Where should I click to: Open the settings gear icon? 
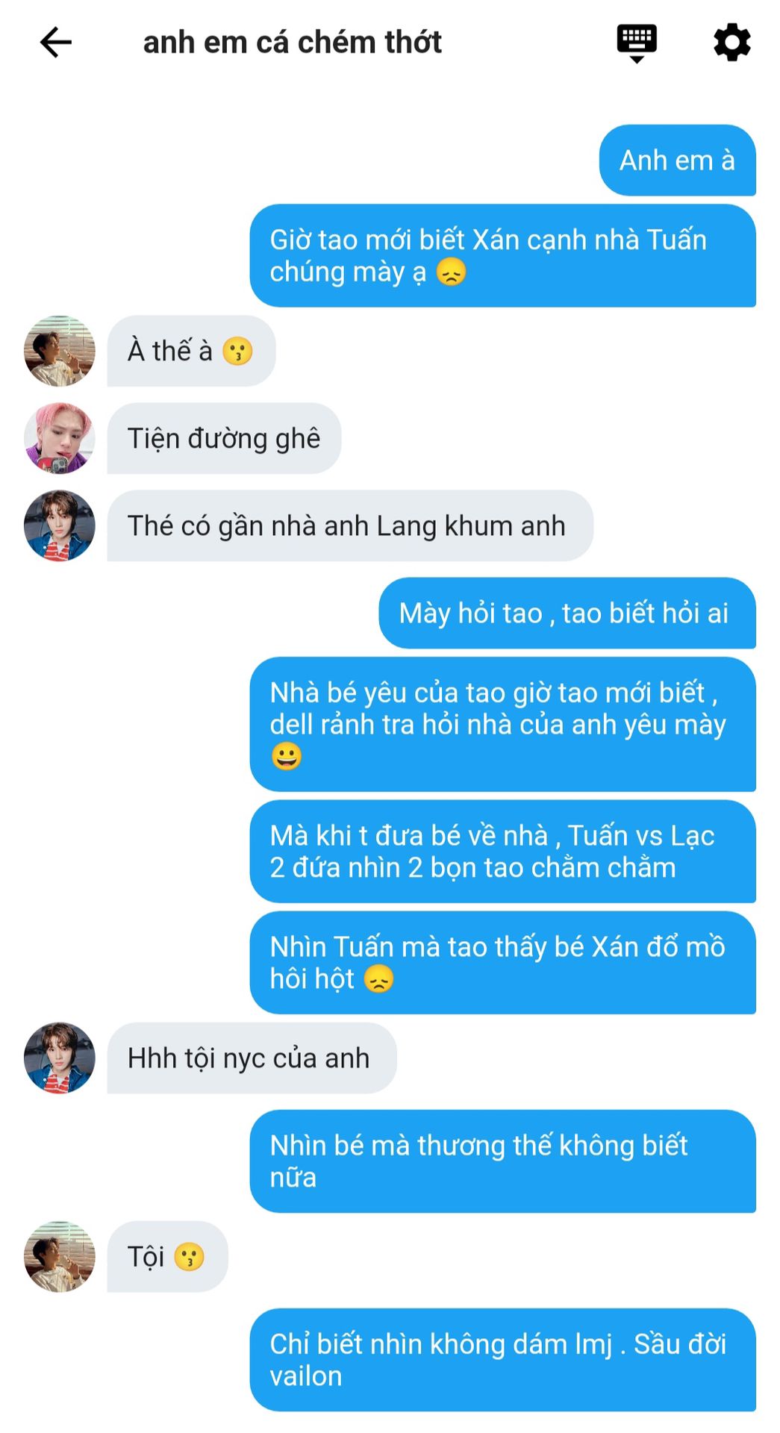pyautogui.click(x=731, y=43)
